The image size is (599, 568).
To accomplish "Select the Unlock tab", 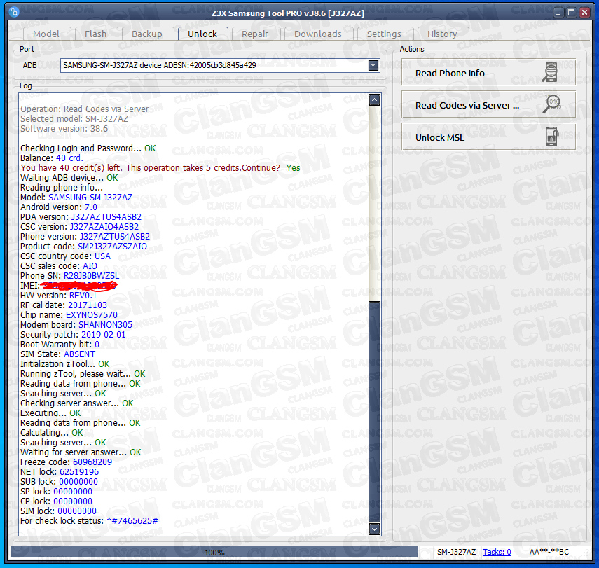I will (202, 34).
